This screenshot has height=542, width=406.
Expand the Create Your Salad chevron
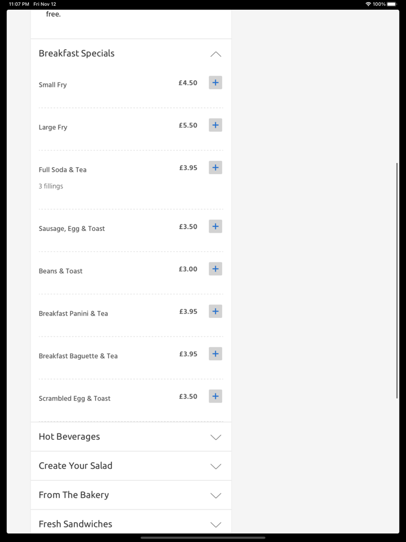pyautogui.click(x=216, y=466)
